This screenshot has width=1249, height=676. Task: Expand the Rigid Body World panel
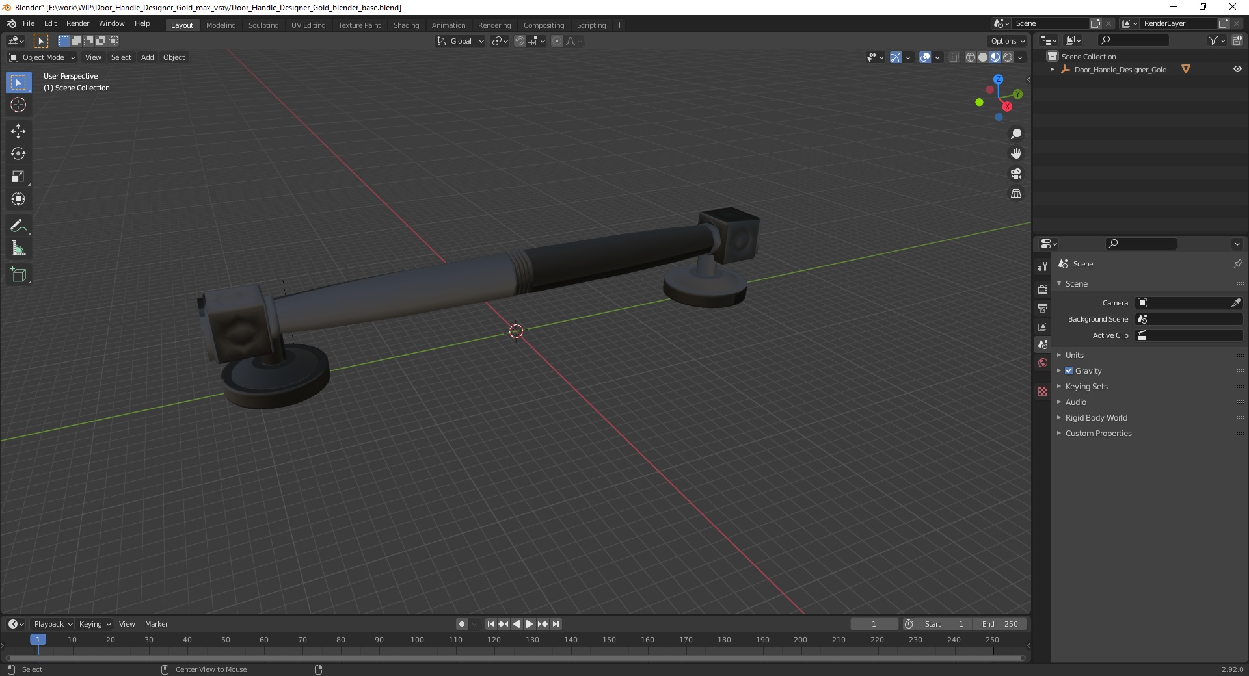pyautogui.click(x=1096, y=417)
